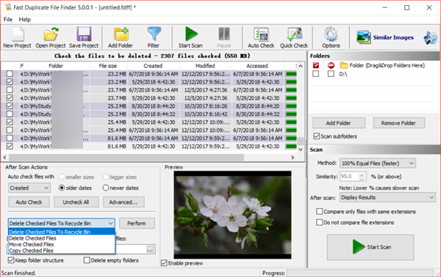The height and width of the screenshot is (277, 441).
Task: Click the Add Folder button in Folders panel
Action: 339,123
